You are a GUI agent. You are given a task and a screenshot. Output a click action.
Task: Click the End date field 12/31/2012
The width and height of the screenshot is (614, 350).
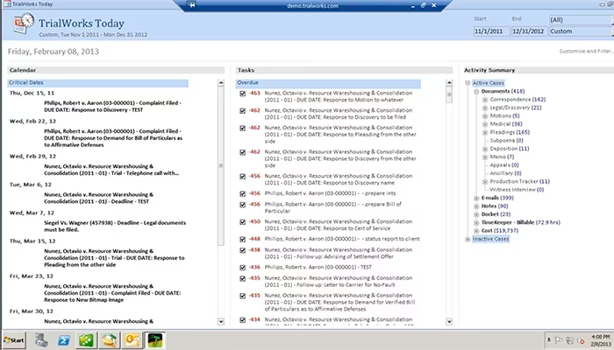529,31
